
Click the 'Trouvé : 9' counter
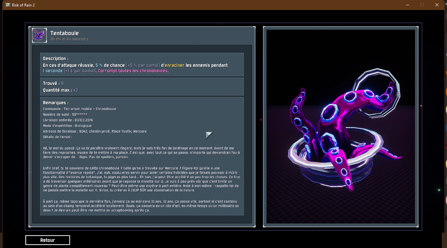pos(53,84)
